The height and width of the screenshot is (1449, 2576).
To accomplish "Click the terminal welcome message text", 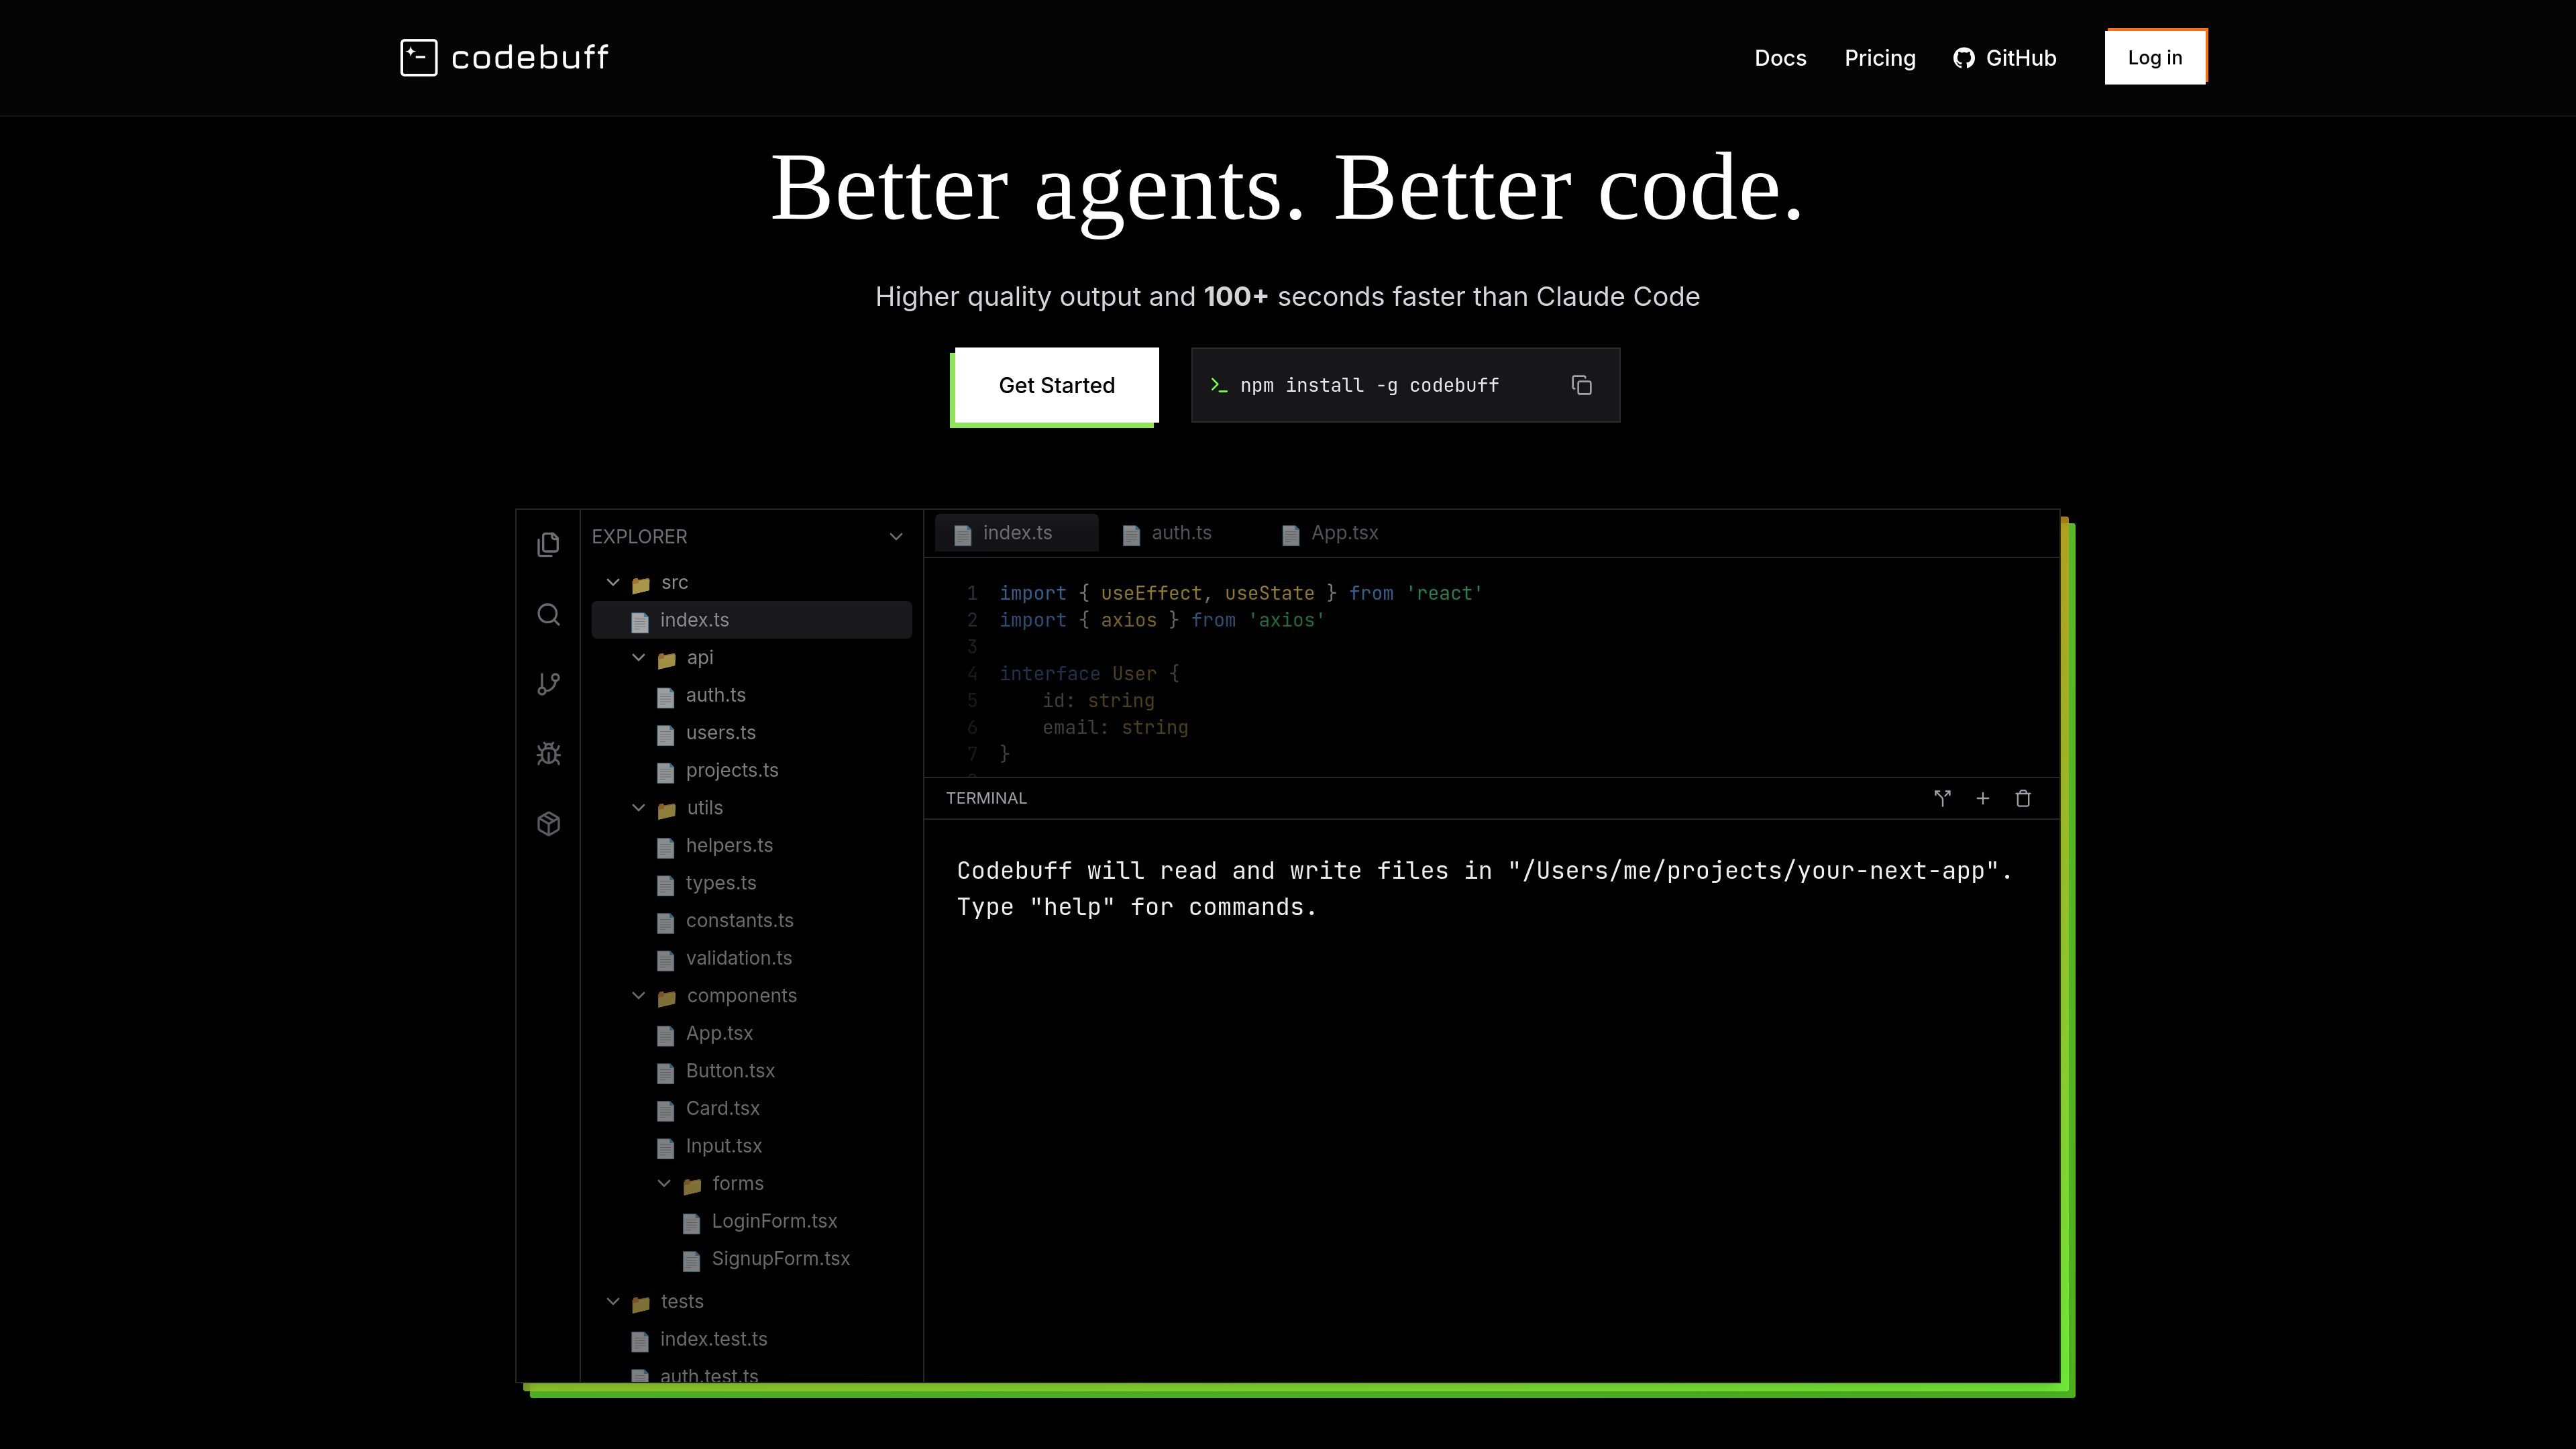I will [x=1485, y=889].
